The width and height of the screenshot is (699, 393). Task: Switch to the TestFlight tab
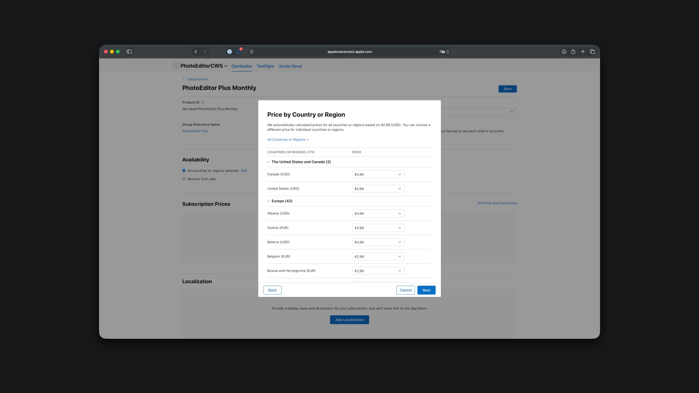(x=265, y=66)
